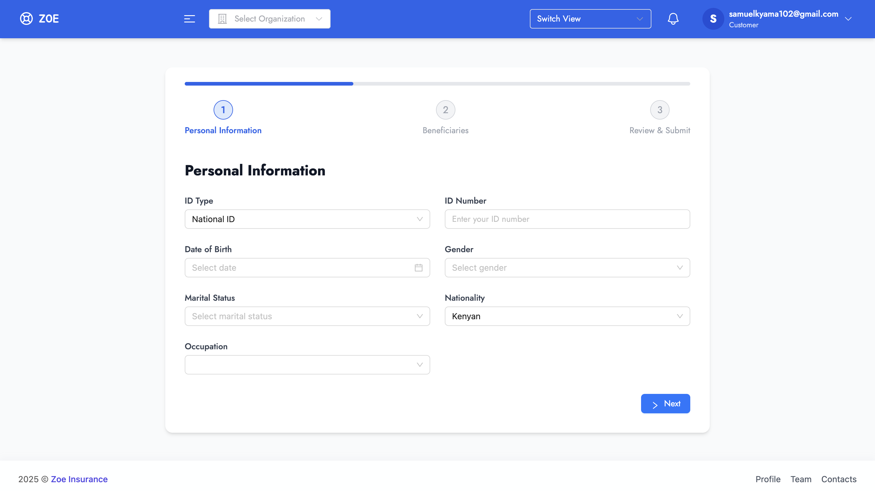Open the Nationality dropdown showing Kenyan
This screenshot has width=875, height=491.
click(567, 316)
